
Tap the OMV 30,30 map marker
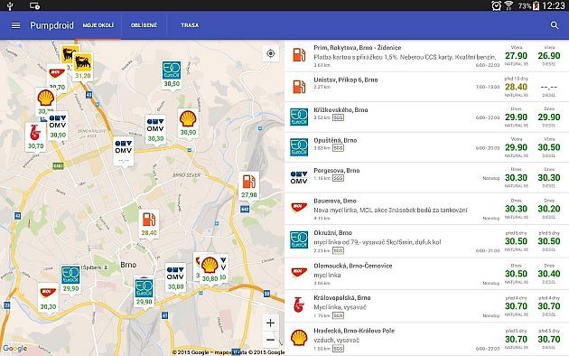tap(155, 129)
